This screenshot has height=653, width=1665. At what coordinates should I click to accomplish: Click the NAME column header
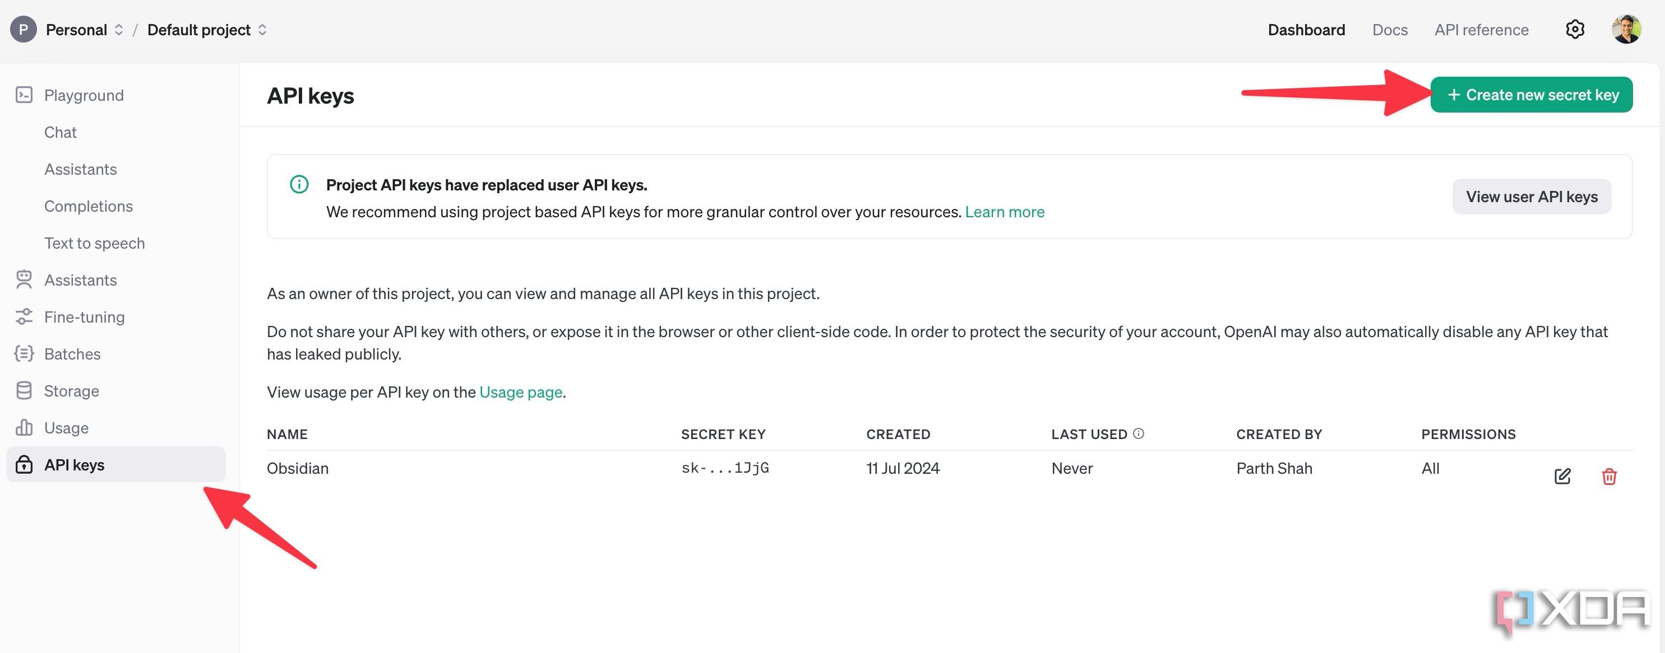pyautogui.click(x=287, y=434)
